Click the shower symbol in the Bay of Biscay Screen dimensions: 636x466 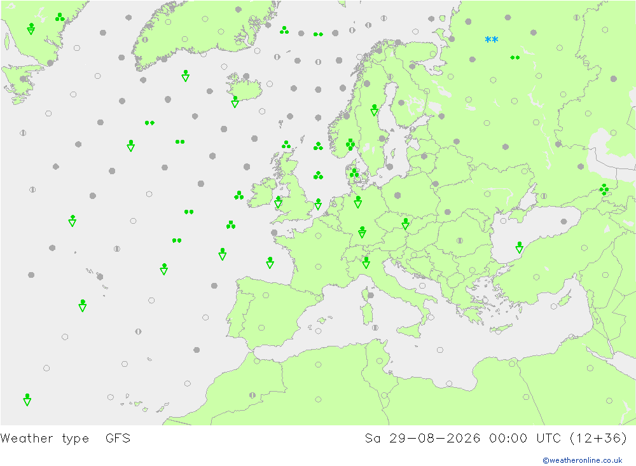[270, 263]
